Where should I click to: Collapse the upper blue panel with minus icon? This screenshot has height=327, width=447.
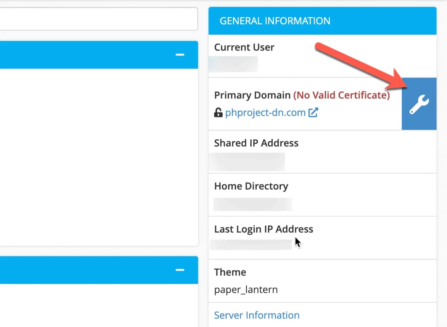coord(180,54)
